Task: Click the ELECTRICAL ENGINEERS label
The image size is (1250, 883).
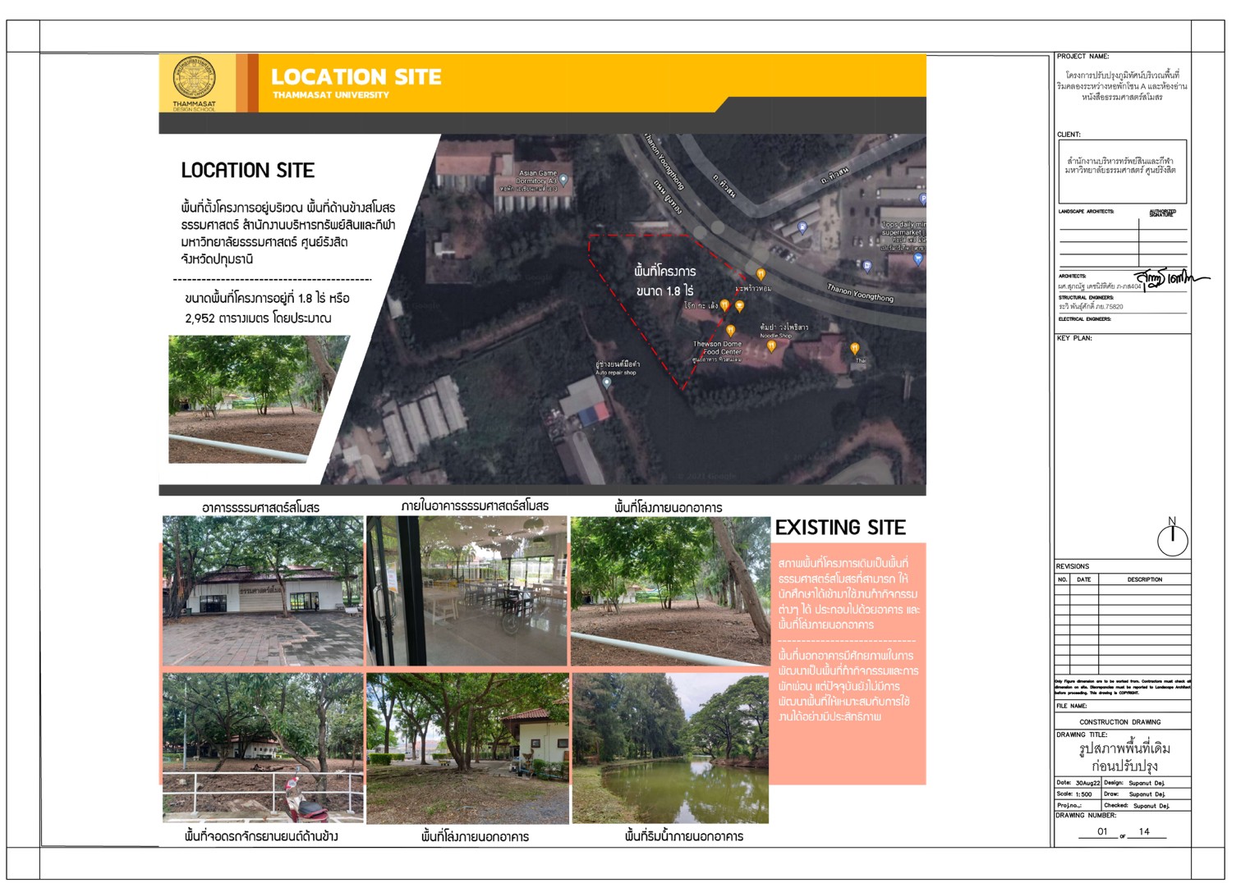Action: (x=1084, y=319)
